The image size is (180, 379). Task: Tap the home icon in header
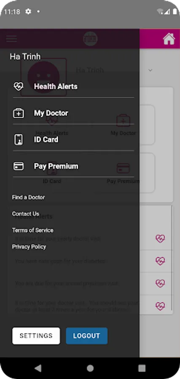pos(169,39)
